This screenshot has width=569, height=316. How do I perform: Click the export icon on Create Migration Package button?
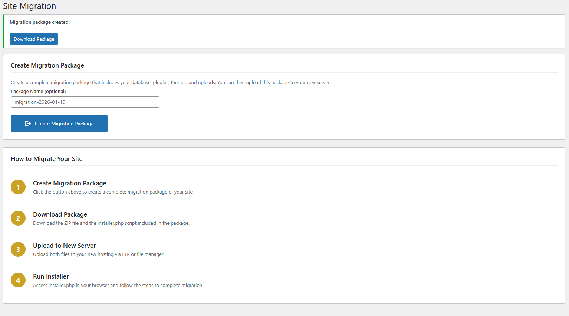pyautogui.click(x=28, y=124)
